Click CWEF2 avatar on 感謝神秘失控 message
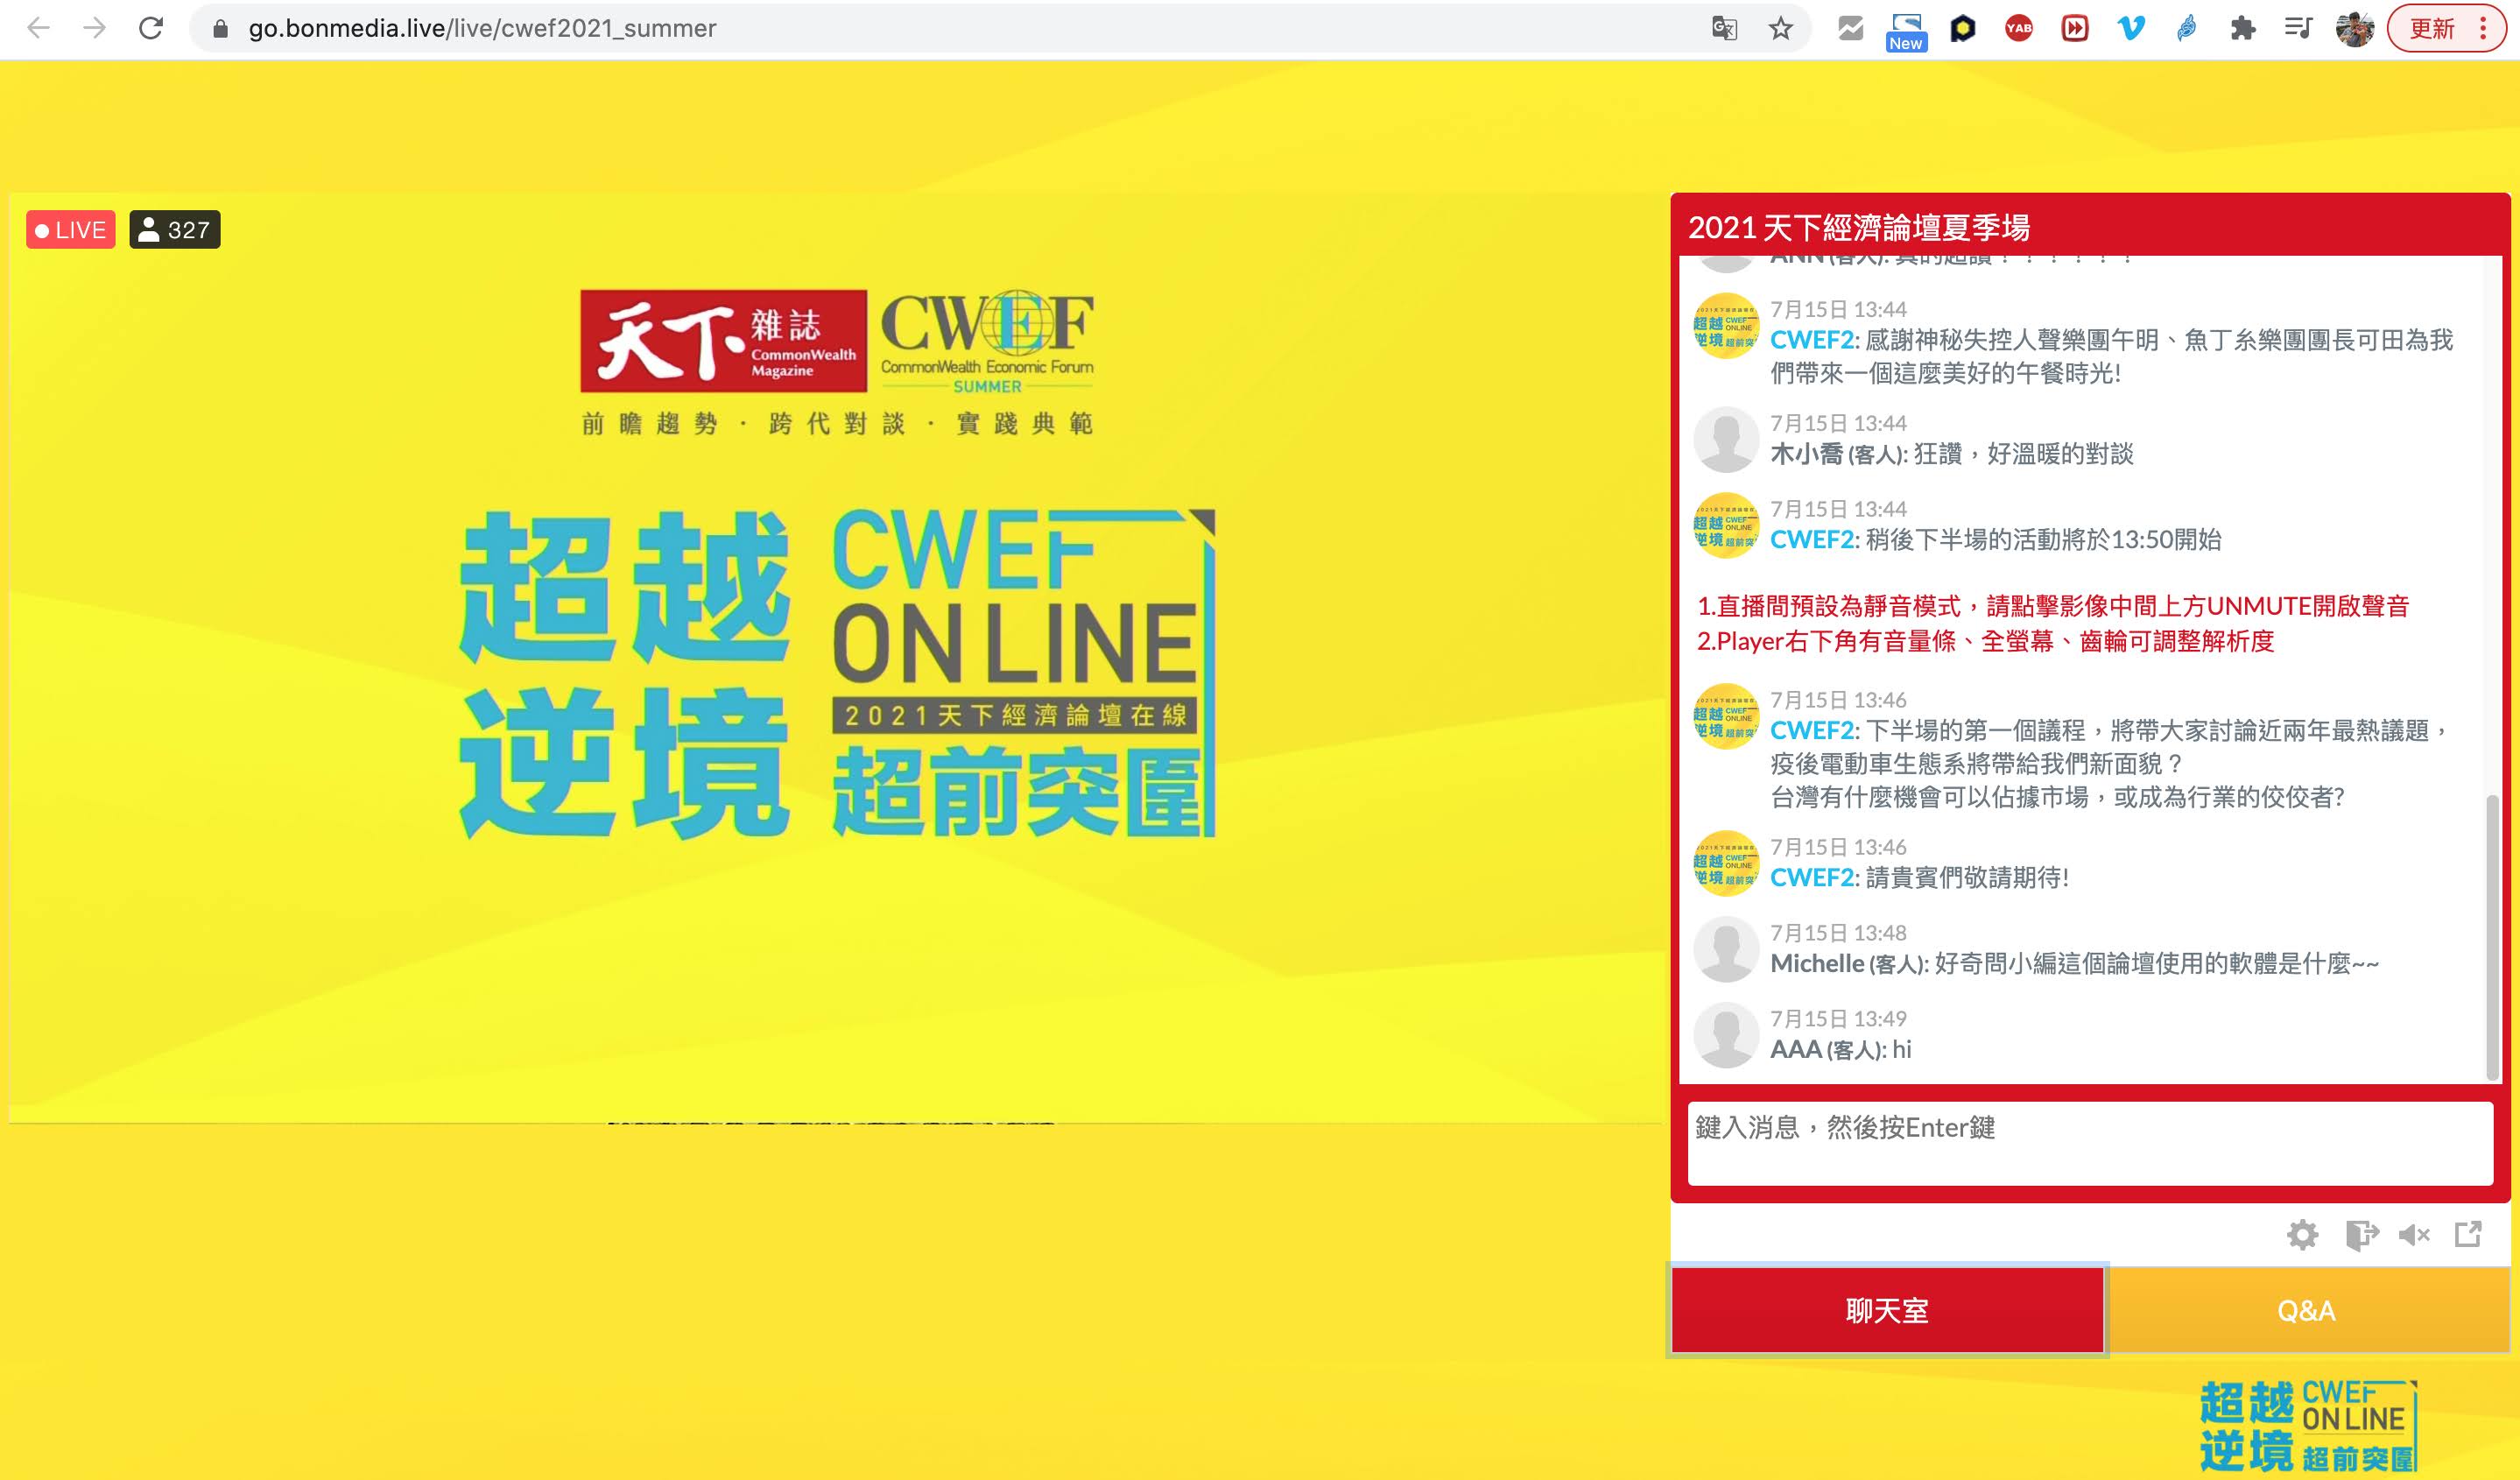This screenshot has width=2520, height=1480. [1726, 326]
